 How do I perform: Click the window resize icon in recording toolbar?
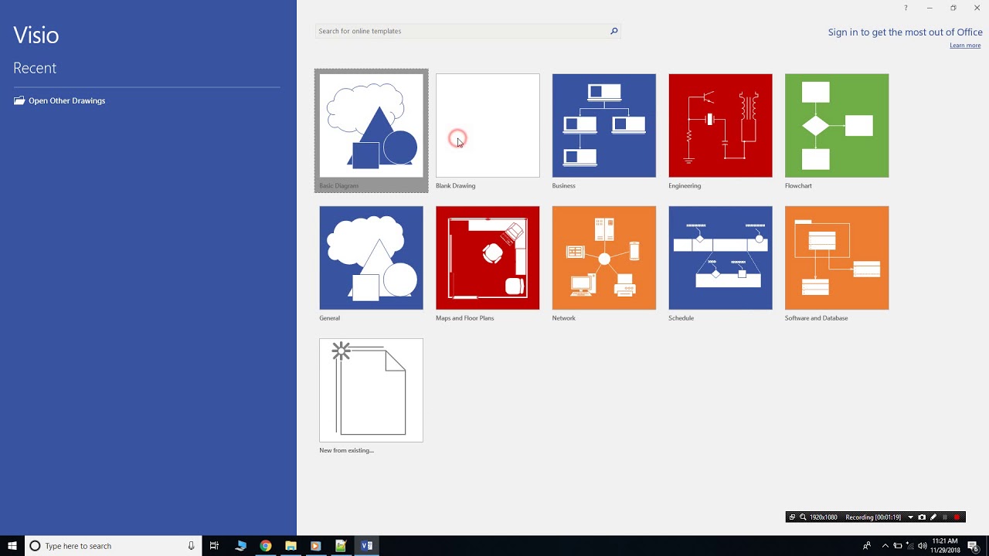(x=792, y=517)
